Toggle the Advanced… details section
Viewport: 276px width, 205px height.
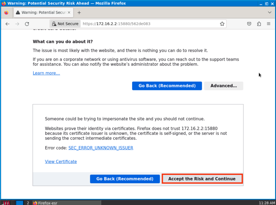click(223, 86)
